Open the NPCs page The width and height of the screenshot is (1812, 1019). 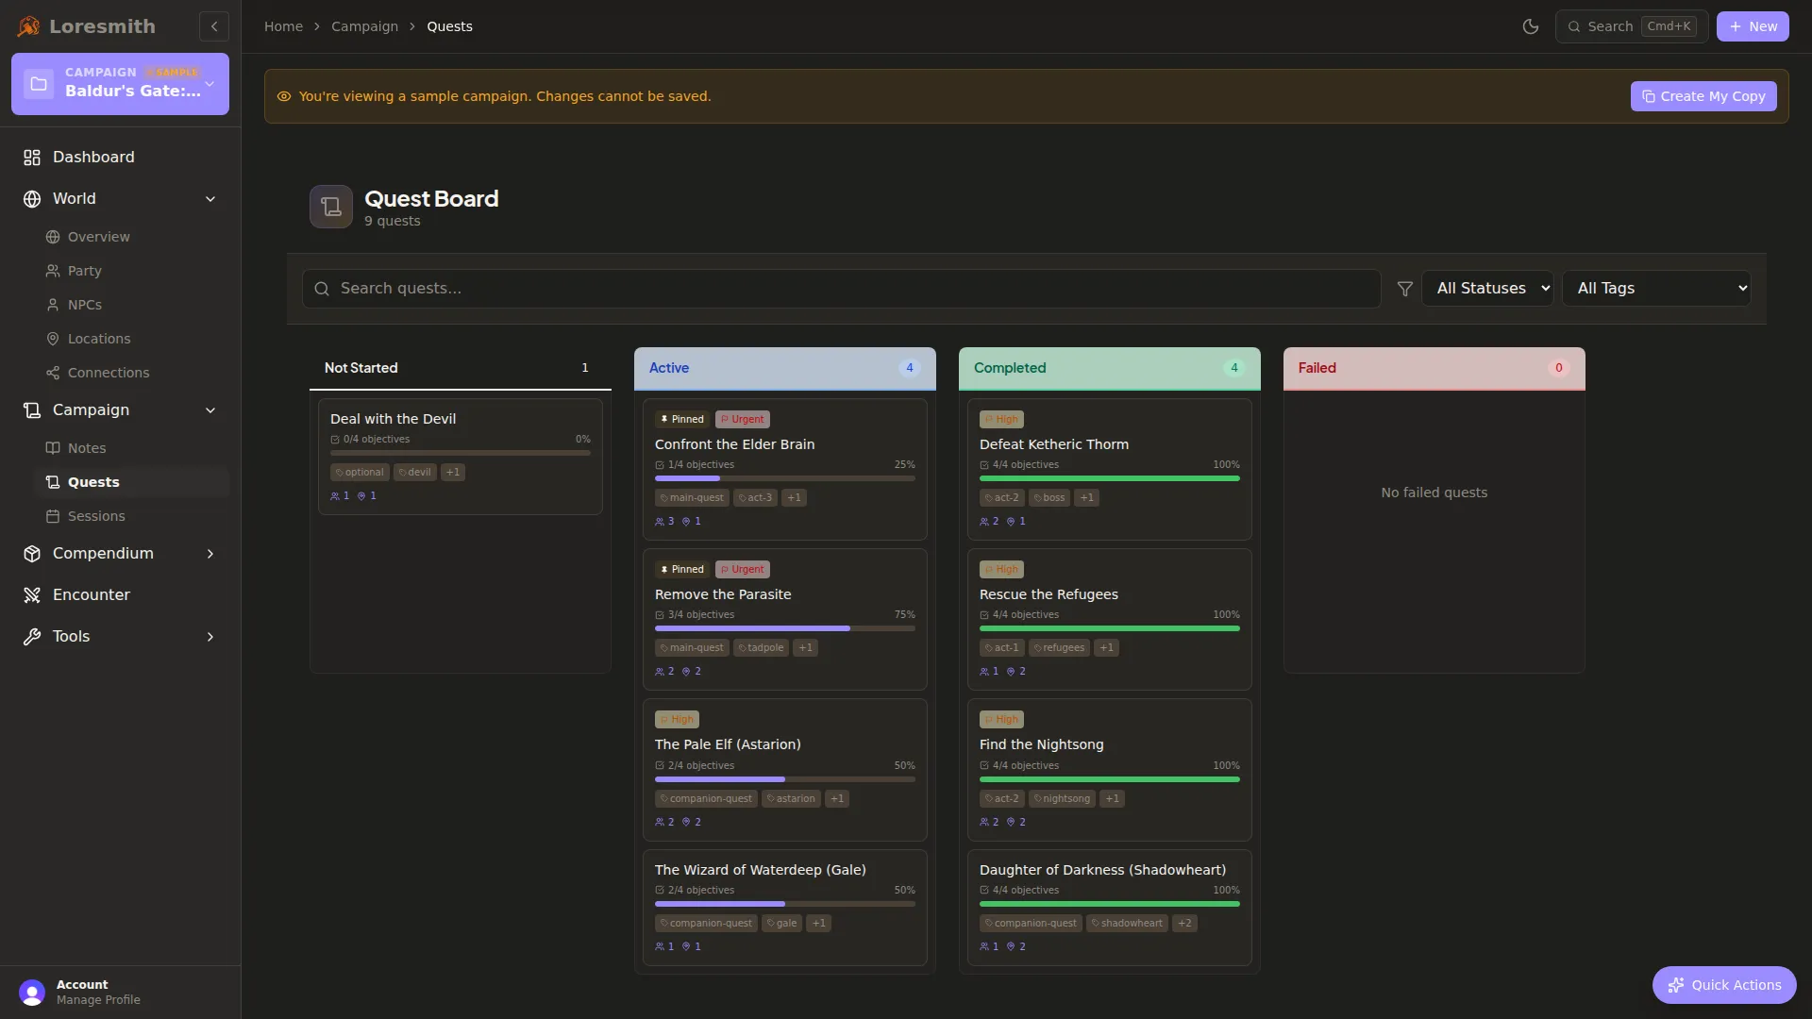[85, 304]
